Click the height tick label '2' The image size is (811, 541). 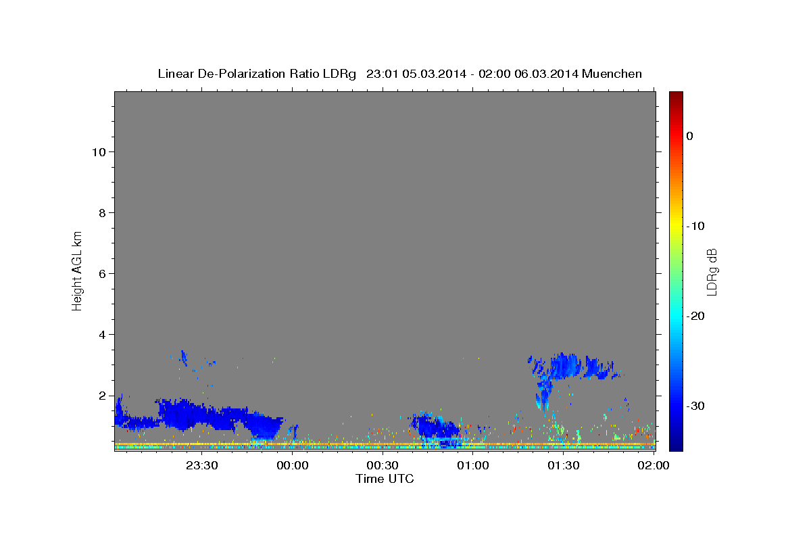click(102, 395)
